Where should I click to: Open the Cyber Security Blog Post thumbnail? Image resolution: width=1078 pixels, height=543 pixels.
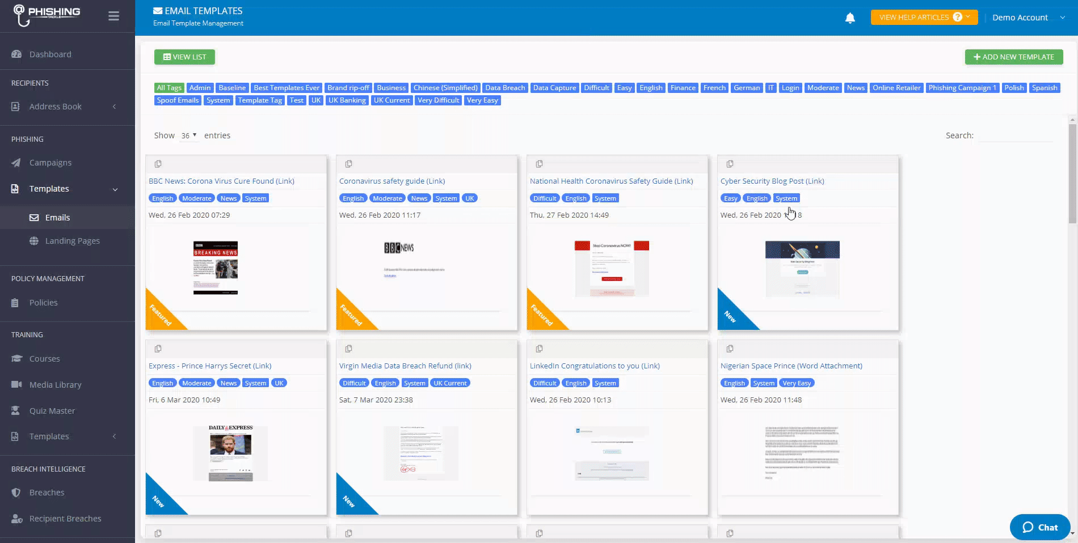pos(802,269)
